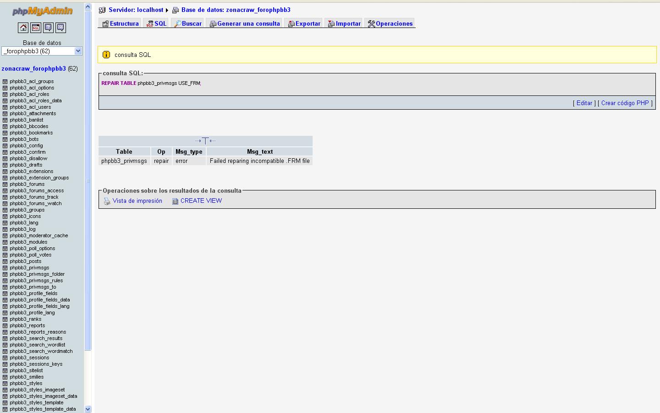Select phpbb3_privmsgs in the table list
The height and width of the screenshot is (413, 660).
click(29, 268)
